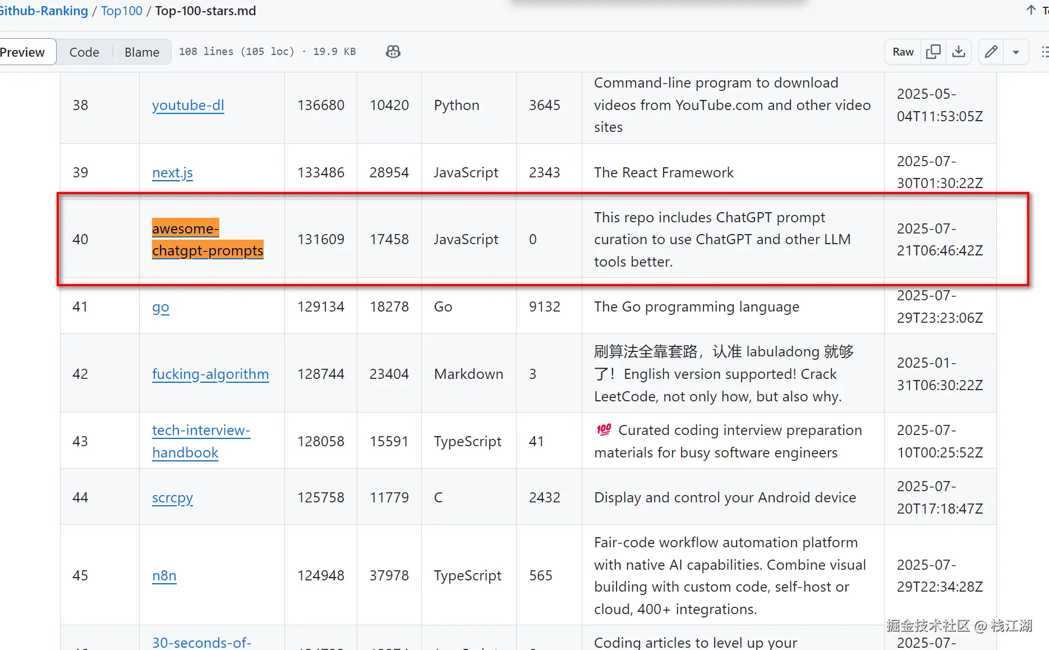The image size is (1049, 650).
Task: Click issue count 2432 in scrcpy row
Action: point(545,497)
